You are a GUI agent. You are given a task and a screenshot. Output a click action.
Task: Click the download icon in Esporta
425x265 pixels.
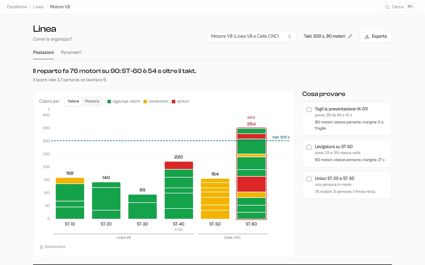(367, 36)
